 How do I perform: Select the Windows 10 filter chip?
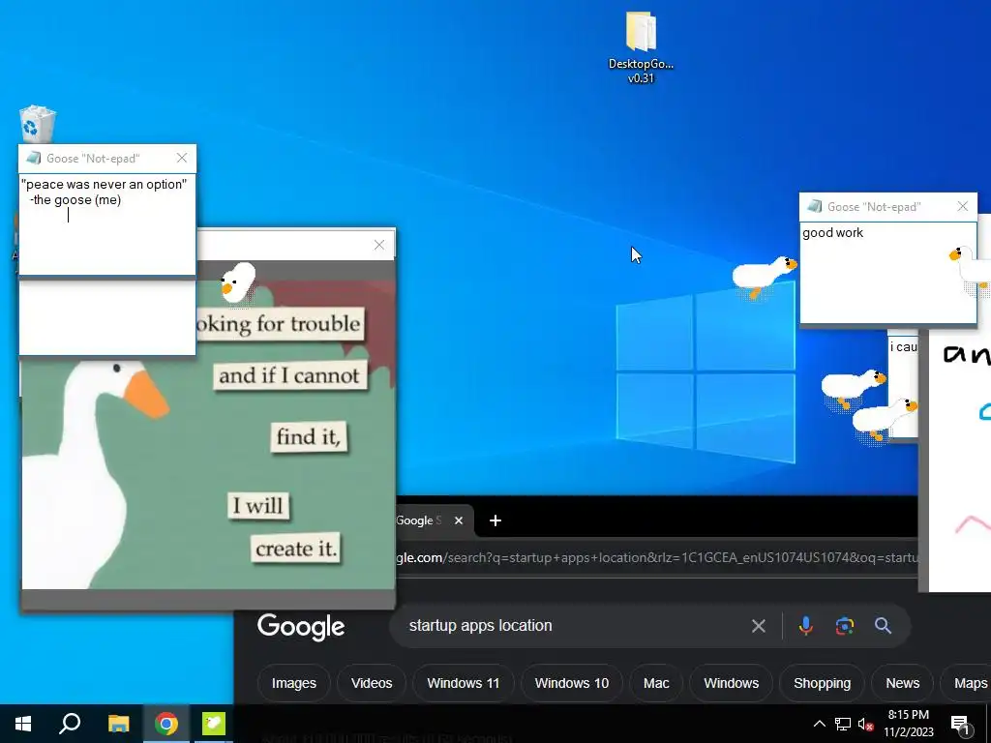point(572,683)
